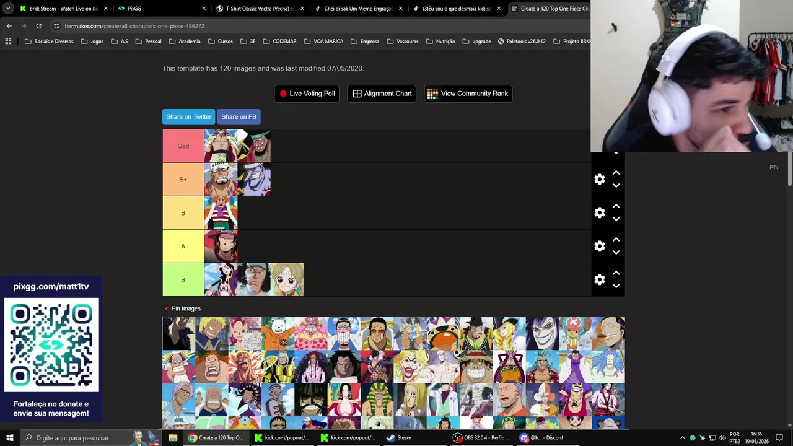The width and height of the screenshot is (793, 446).
Task: Open File Explorer from the taskbar
Action: coord(173,438)
